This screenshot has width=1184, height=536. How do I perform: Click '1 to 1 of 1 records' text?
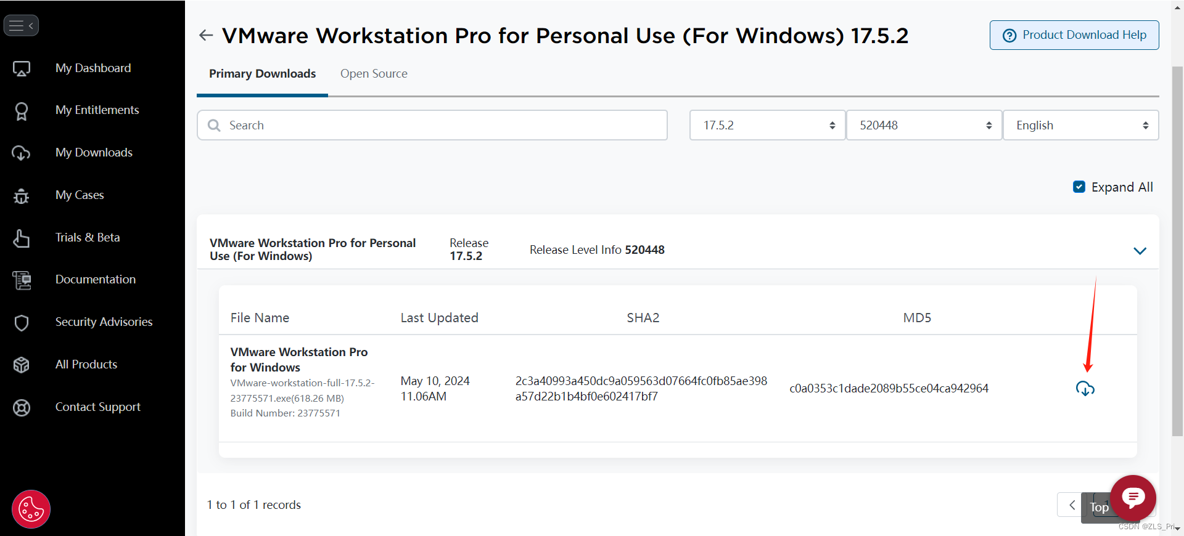click(x=254, y=505)
